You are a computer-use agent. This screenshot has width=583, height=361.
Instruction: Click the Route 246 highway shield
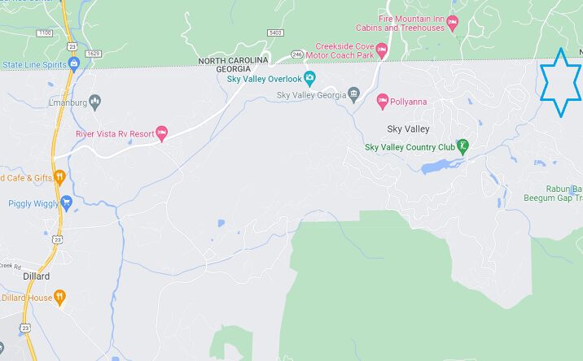[x=297, y=54]
